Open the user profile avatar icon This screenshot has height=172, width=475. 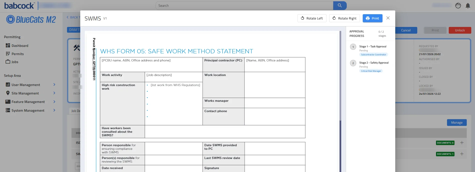point(458,5)
